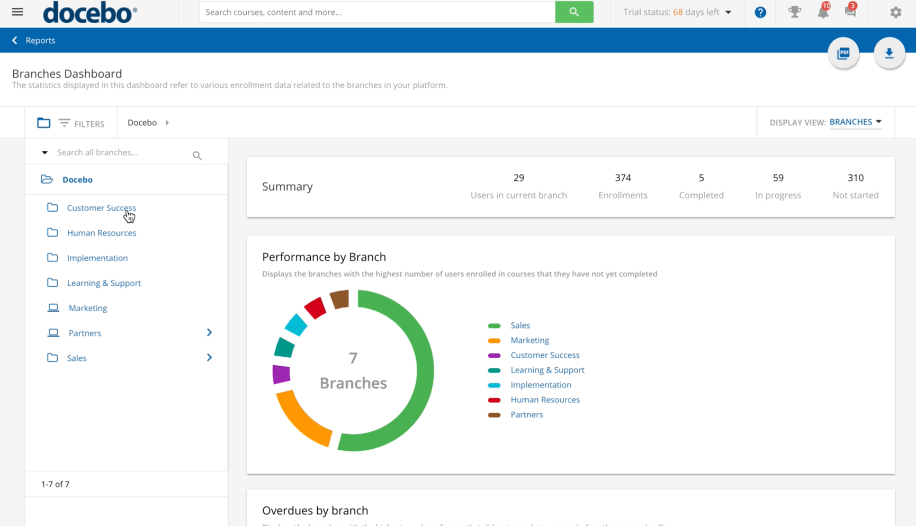
Task: Open the messages chat icon
Action: (850, 12)
